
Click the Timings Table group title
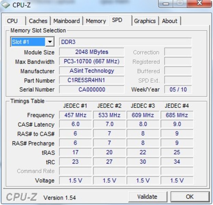pos(27,101)
